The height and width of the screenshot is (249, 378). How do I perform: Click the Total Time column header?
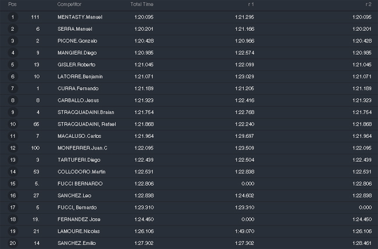pos(142,4)
